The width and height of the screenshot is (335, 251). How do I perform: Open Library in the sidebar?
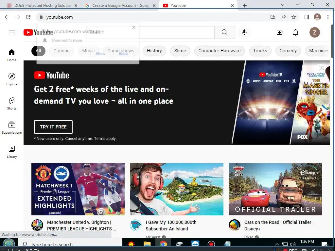12,152
